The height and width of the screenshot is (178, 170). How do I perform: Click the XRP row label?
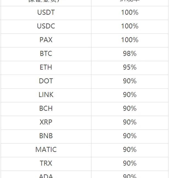click(x=46, y=122)
